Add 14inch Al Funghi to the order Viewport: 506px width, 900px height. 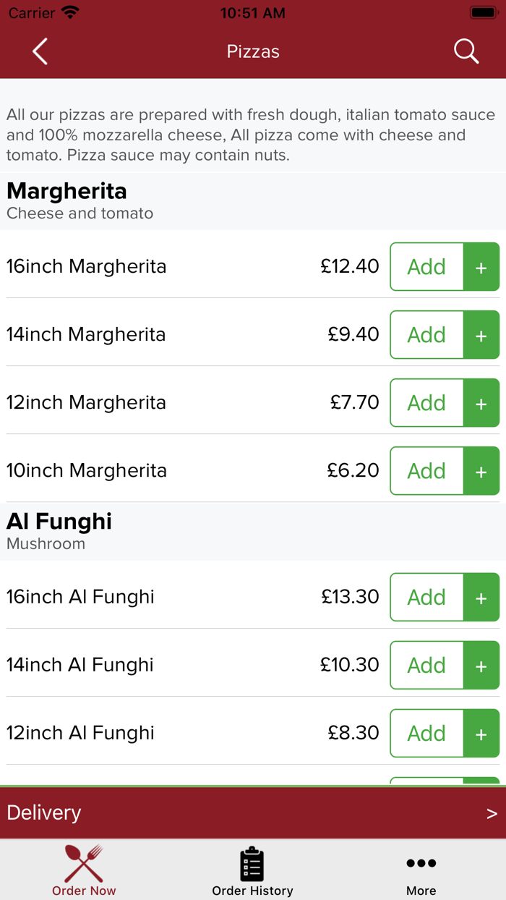[x=426, y=666]
